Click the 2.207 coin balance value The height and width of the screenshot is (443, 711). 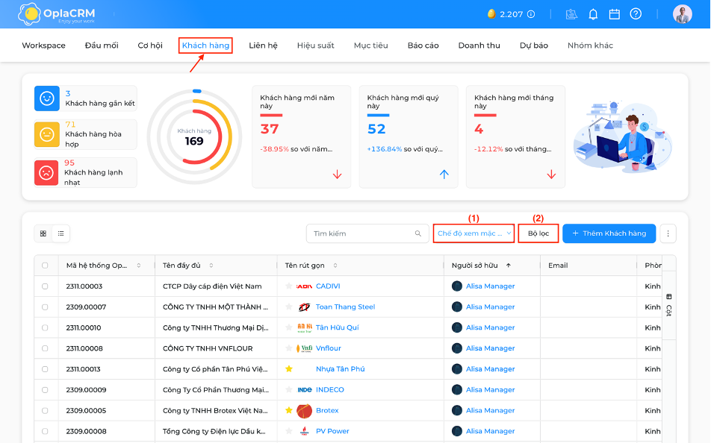point(512,14)
